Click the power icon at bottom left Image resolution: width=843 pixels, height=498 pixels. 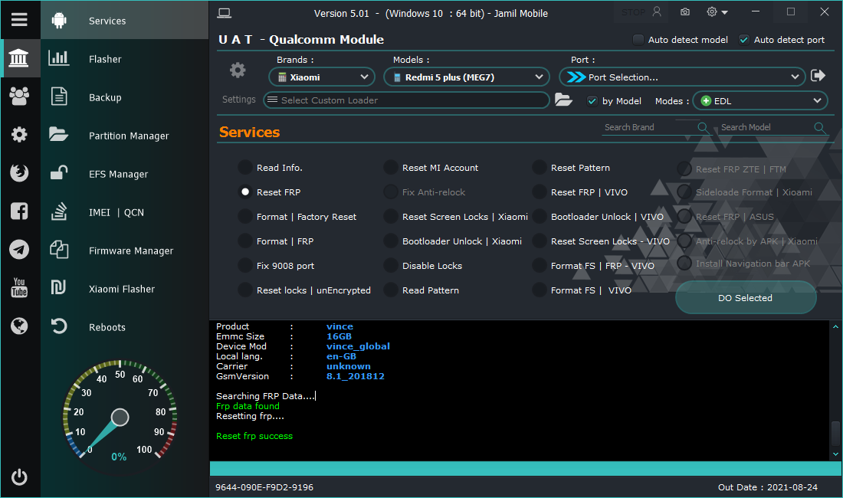[x=19, y=477]
